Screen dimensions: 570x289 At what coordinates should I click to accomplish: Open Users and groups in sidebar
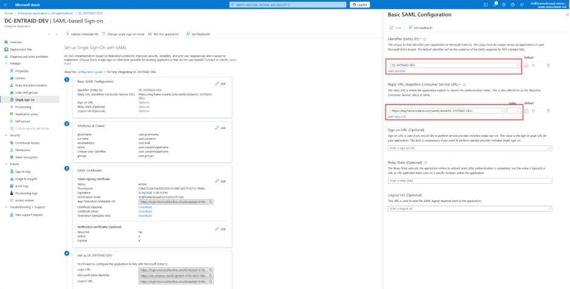pos(26,92)
